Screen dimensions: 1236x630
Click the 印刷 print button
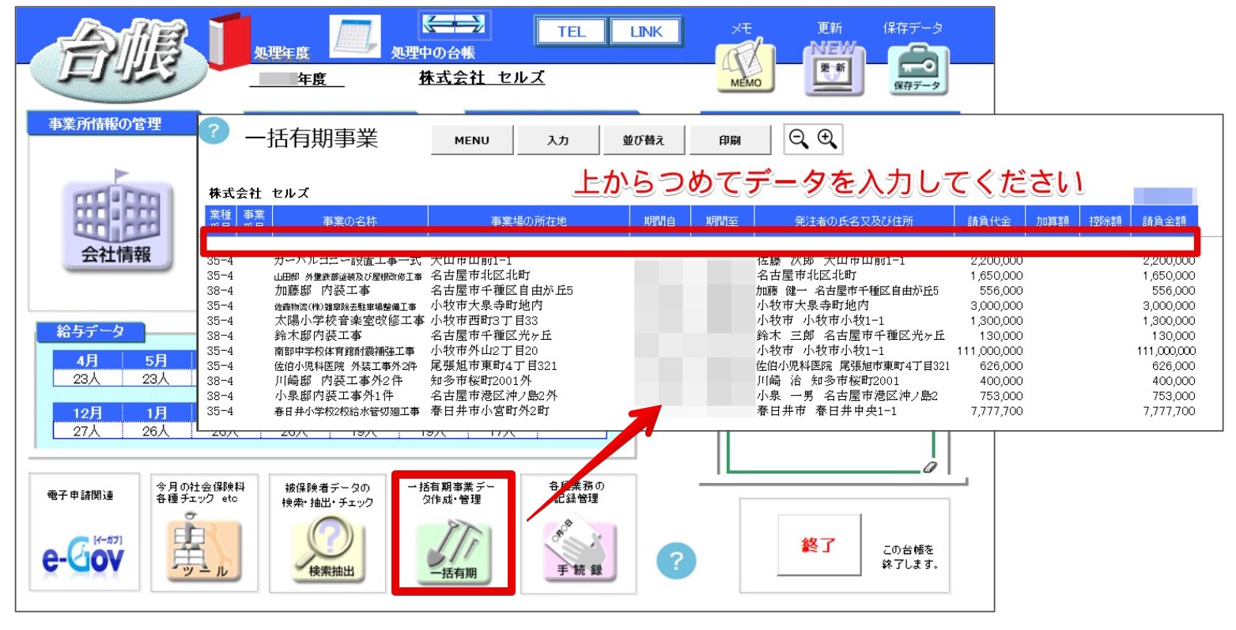click(x=729, y=140)
